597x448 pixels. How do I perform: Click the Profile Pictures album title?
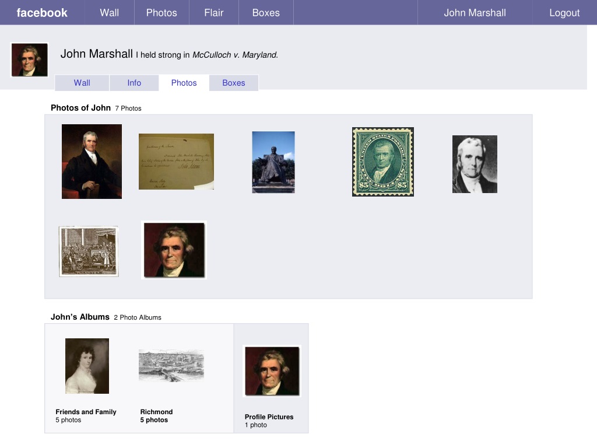269,416
